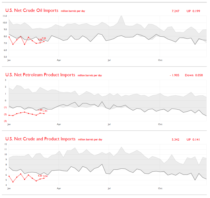The image size is (210, 198).
Task: Click Jul on the petroleum product chart axis
Action: tap(109, 124)
